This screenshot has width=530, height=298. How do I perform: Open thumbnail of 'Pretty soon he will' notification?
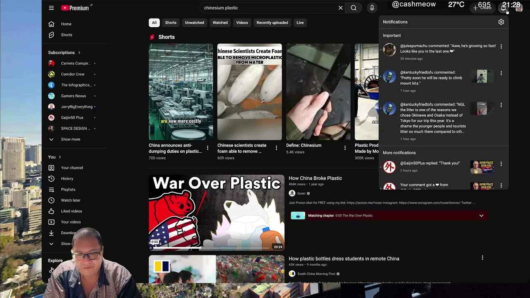482,76
